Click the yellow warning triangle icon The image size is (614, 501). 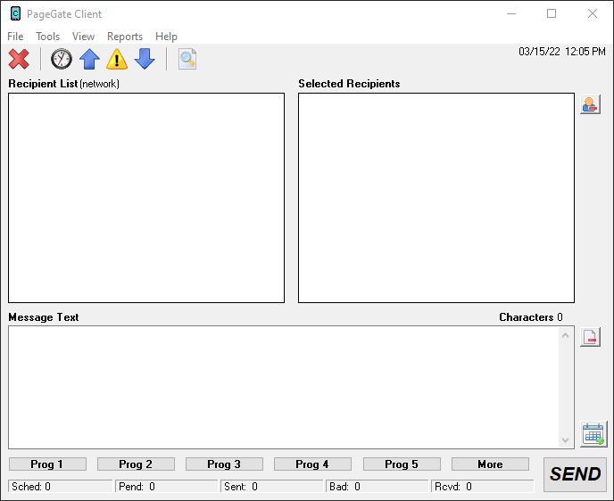point(117,59)
